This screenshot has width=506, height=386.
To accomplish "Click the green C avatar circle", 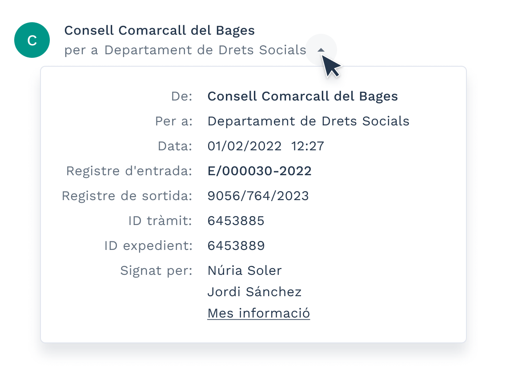I will coord(32,40).
